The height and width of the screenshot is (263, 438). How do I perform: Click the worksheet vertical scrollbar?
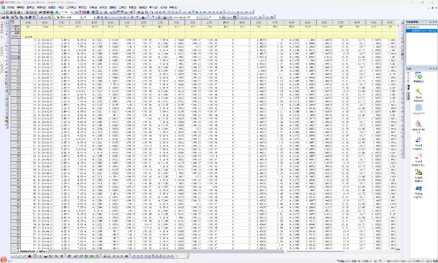coord(399,134)
